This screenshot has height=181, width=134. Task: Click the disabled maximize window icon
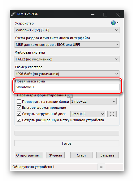coord(105,15)
